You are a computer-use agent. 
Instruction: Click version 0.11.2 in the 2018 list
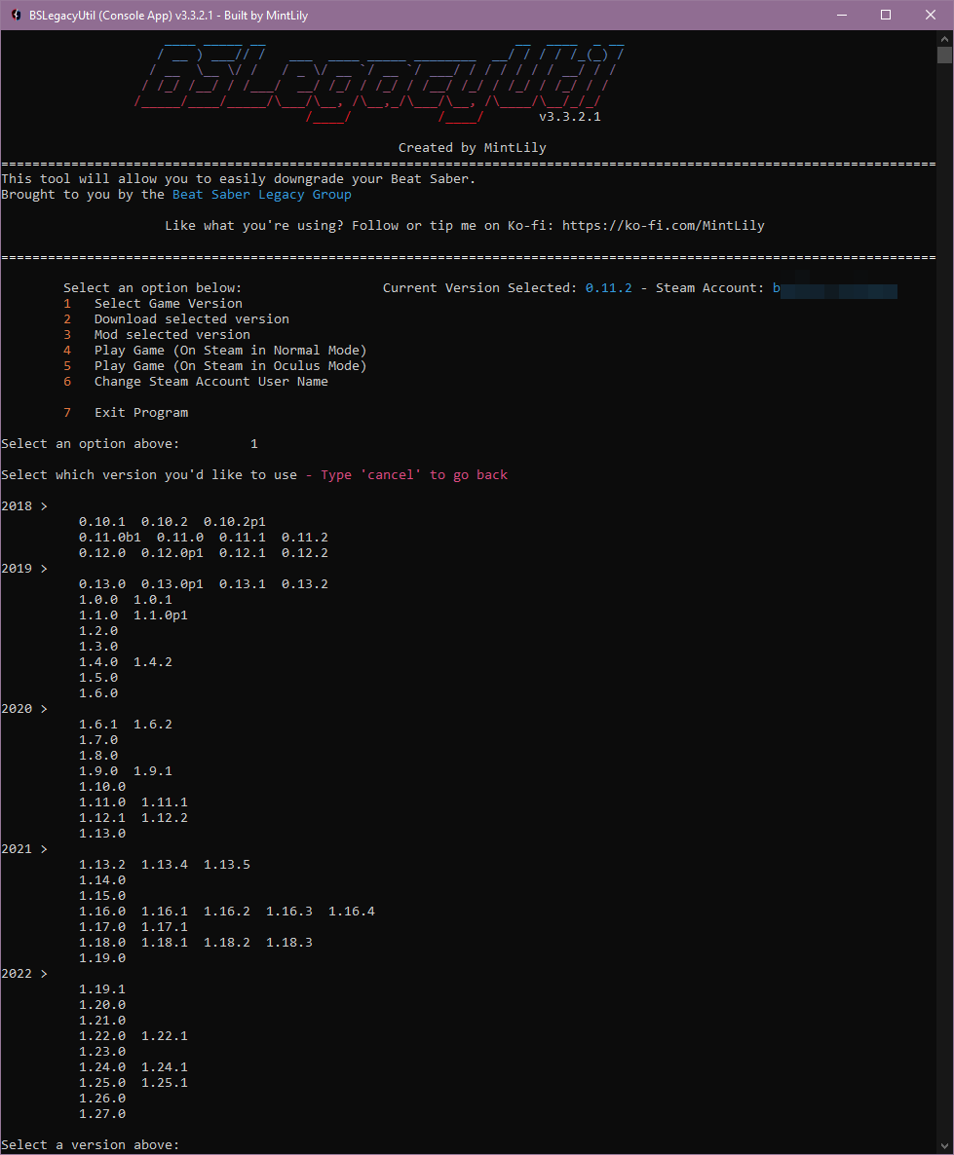[x=304, y=538]
